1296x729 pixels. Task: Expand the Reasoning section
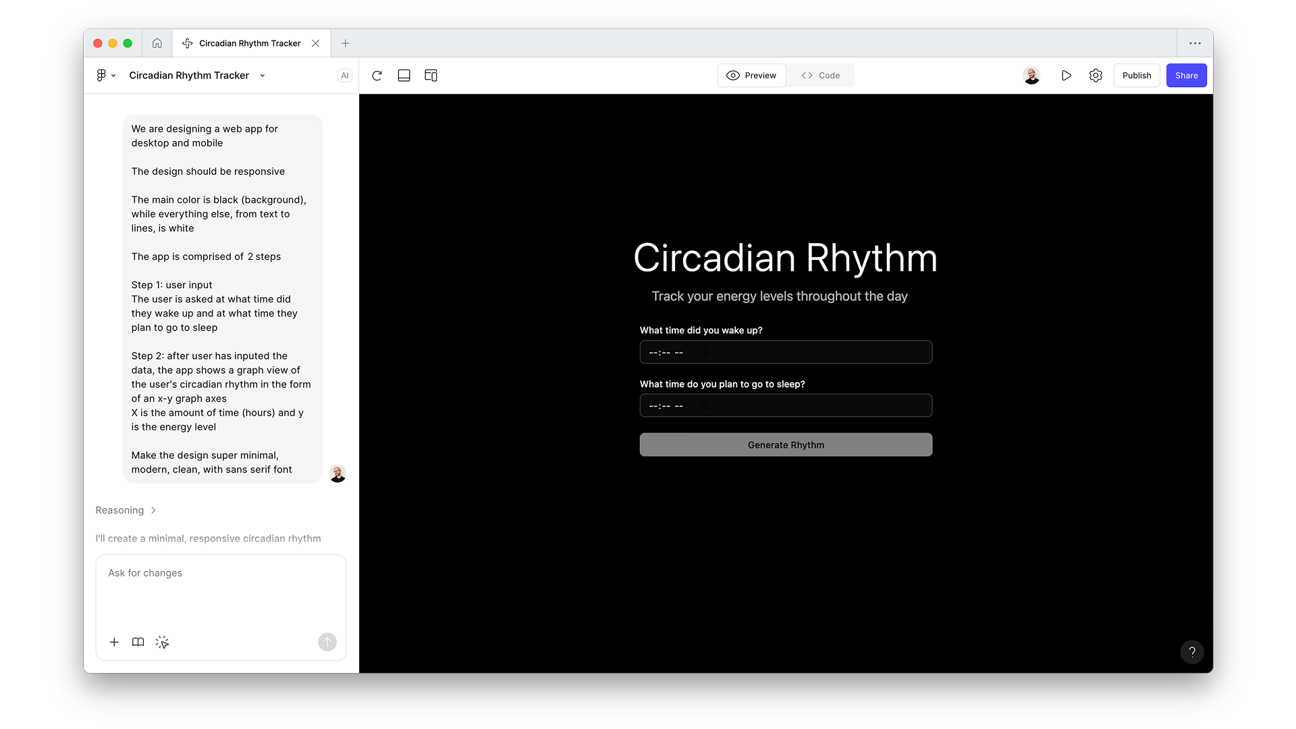tap(126, 510)
